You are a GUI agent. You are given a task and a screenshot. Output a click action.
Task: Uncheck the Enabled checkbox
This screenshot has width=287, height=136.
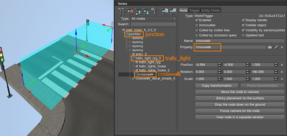[x=197, y=20]
